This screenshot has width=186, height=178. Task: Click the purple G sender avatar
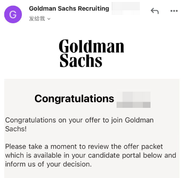(x=13, y=15)
